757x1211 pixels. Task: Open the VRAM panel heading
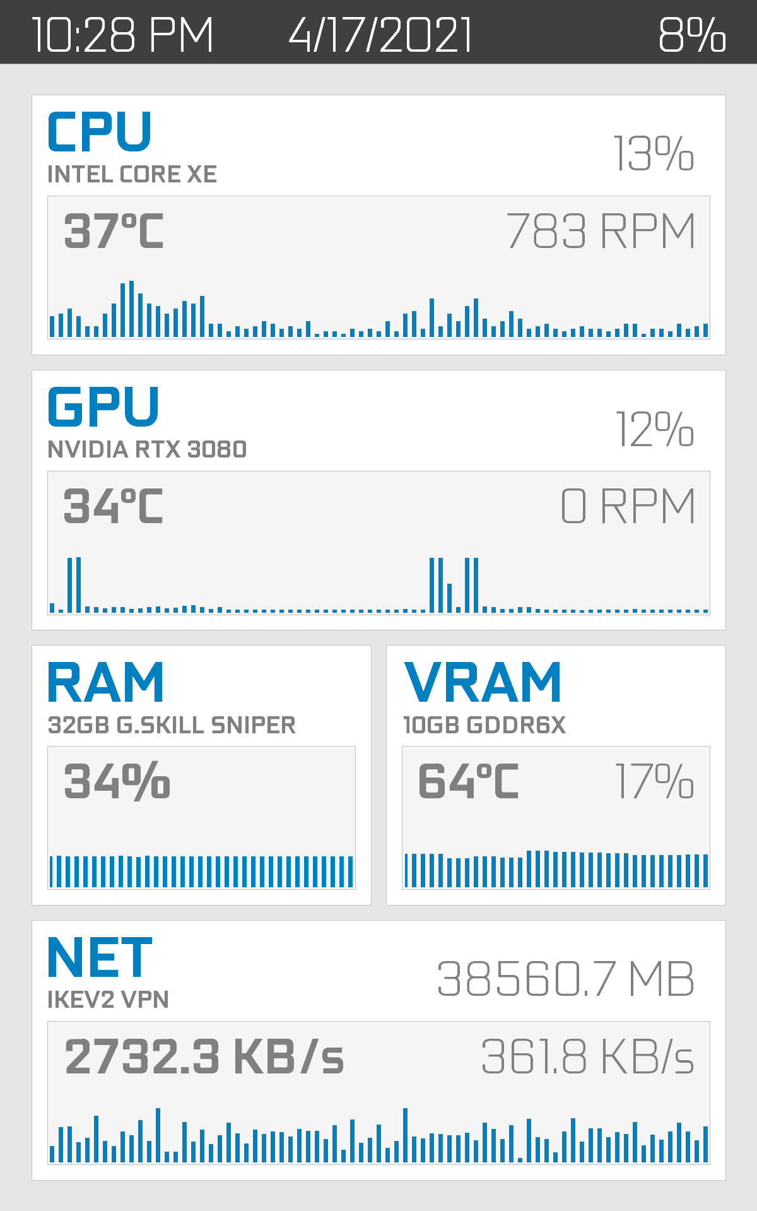pos(483,683)
